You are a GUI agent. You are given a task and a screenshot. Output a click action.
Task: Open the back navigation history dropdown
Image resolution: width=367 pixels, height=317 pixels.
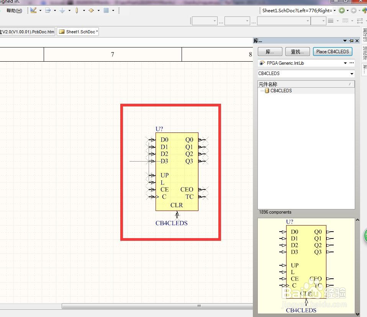(x=347, y=10)
